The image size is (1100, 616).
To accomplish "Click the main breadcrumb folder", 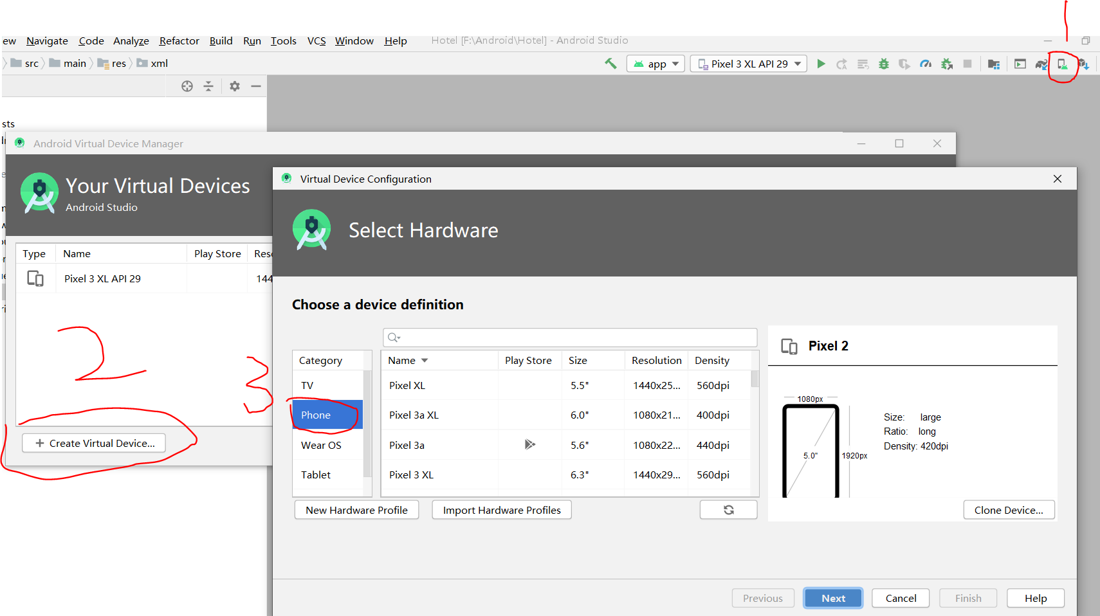I will click(x=68, y=63).
